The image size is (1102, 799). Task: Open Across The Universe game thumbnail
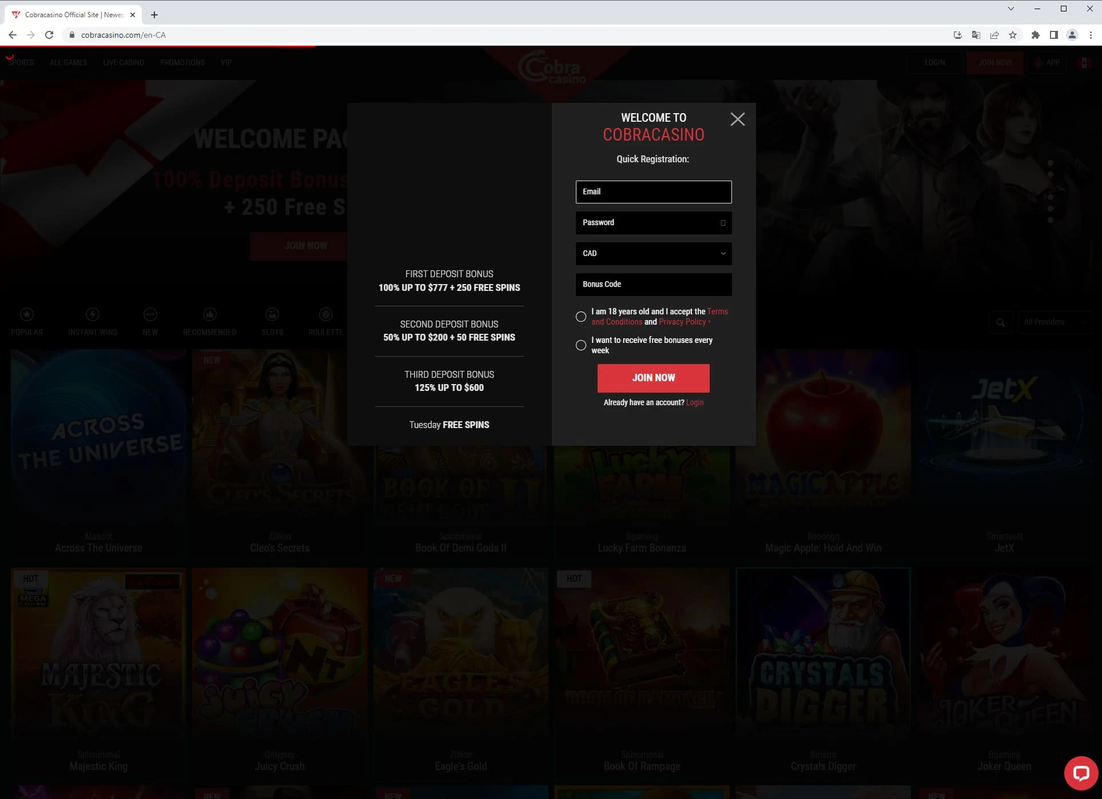click(98, 437)
